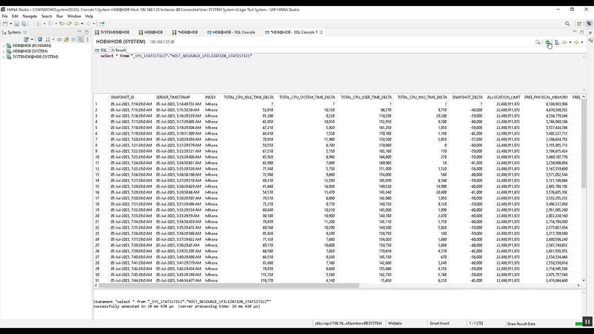Switch to SQL sub-tab
Screen dimensions: 594x334
(101, 50)
